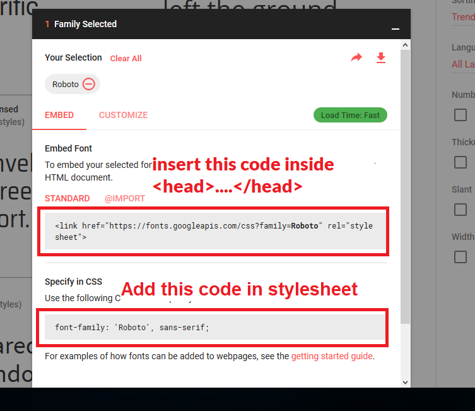475x411 pixels.
Task: Click the font-family CSS code box
Action: (215, 327)
